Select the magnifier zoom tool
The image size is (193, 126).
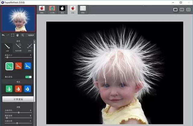(23, 35)
